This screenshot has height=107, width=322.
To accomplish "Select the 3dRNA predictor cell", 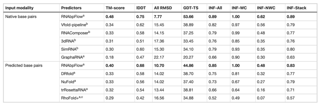I will [x=67, y=41].
